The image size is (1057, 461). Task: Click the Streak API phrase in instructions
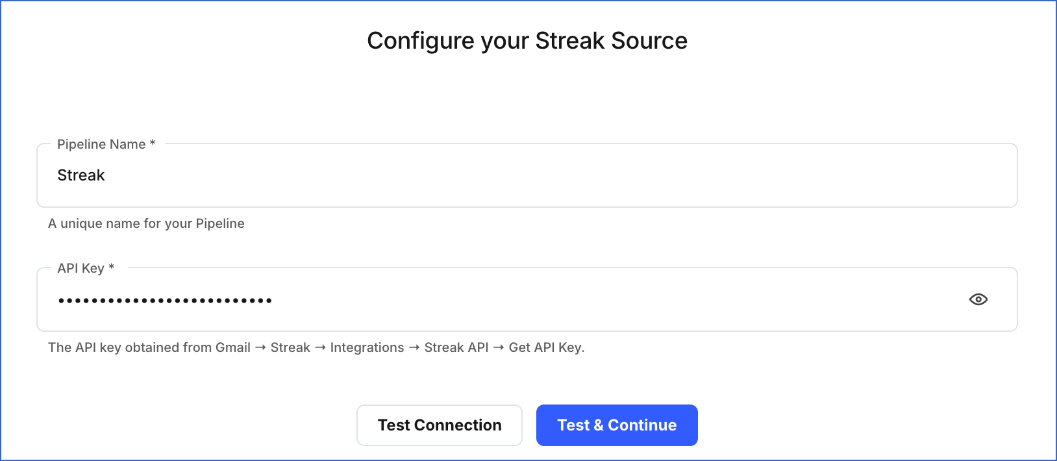tap(456, 347)
